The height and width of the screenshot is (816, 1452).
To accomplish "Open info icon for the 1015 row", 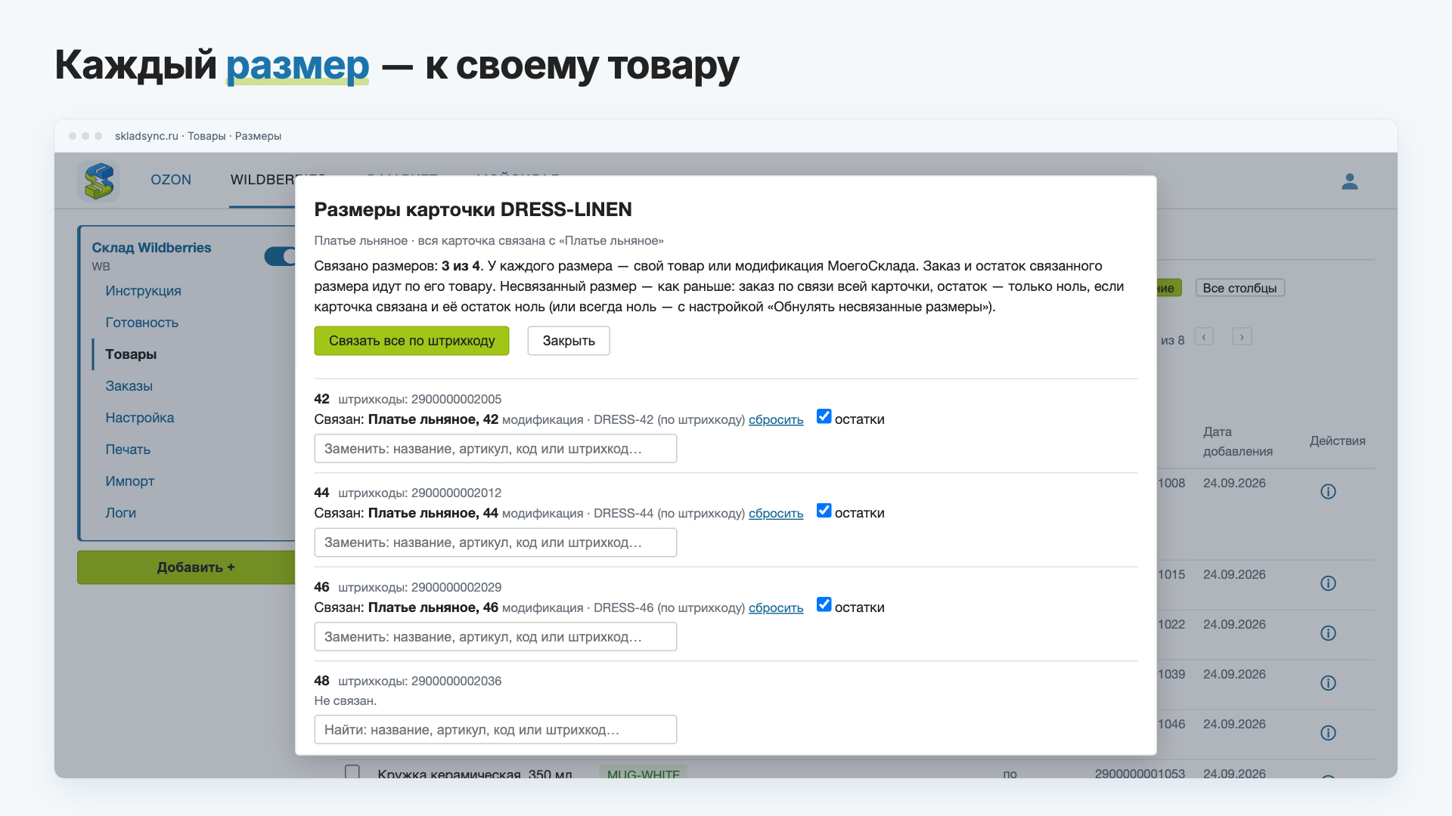I will [1328, 583].
